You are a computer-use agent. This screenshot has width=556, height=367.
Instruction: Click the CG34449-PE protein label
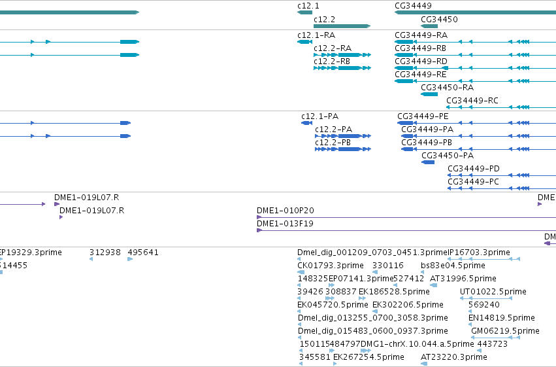tap(423, 116)
